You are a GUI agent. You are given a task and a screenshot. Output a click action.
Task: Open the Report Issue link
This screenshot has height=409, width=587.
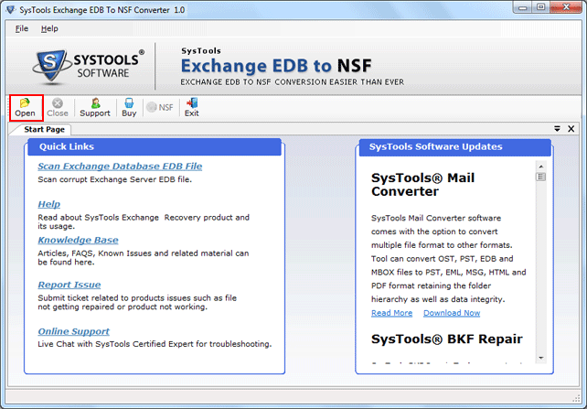click(x=69, y=285)
